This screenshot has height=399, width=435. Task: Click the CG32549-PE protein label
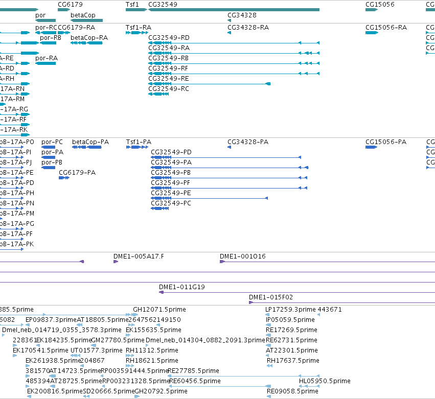pyautogui.click(x=171, y=193)
